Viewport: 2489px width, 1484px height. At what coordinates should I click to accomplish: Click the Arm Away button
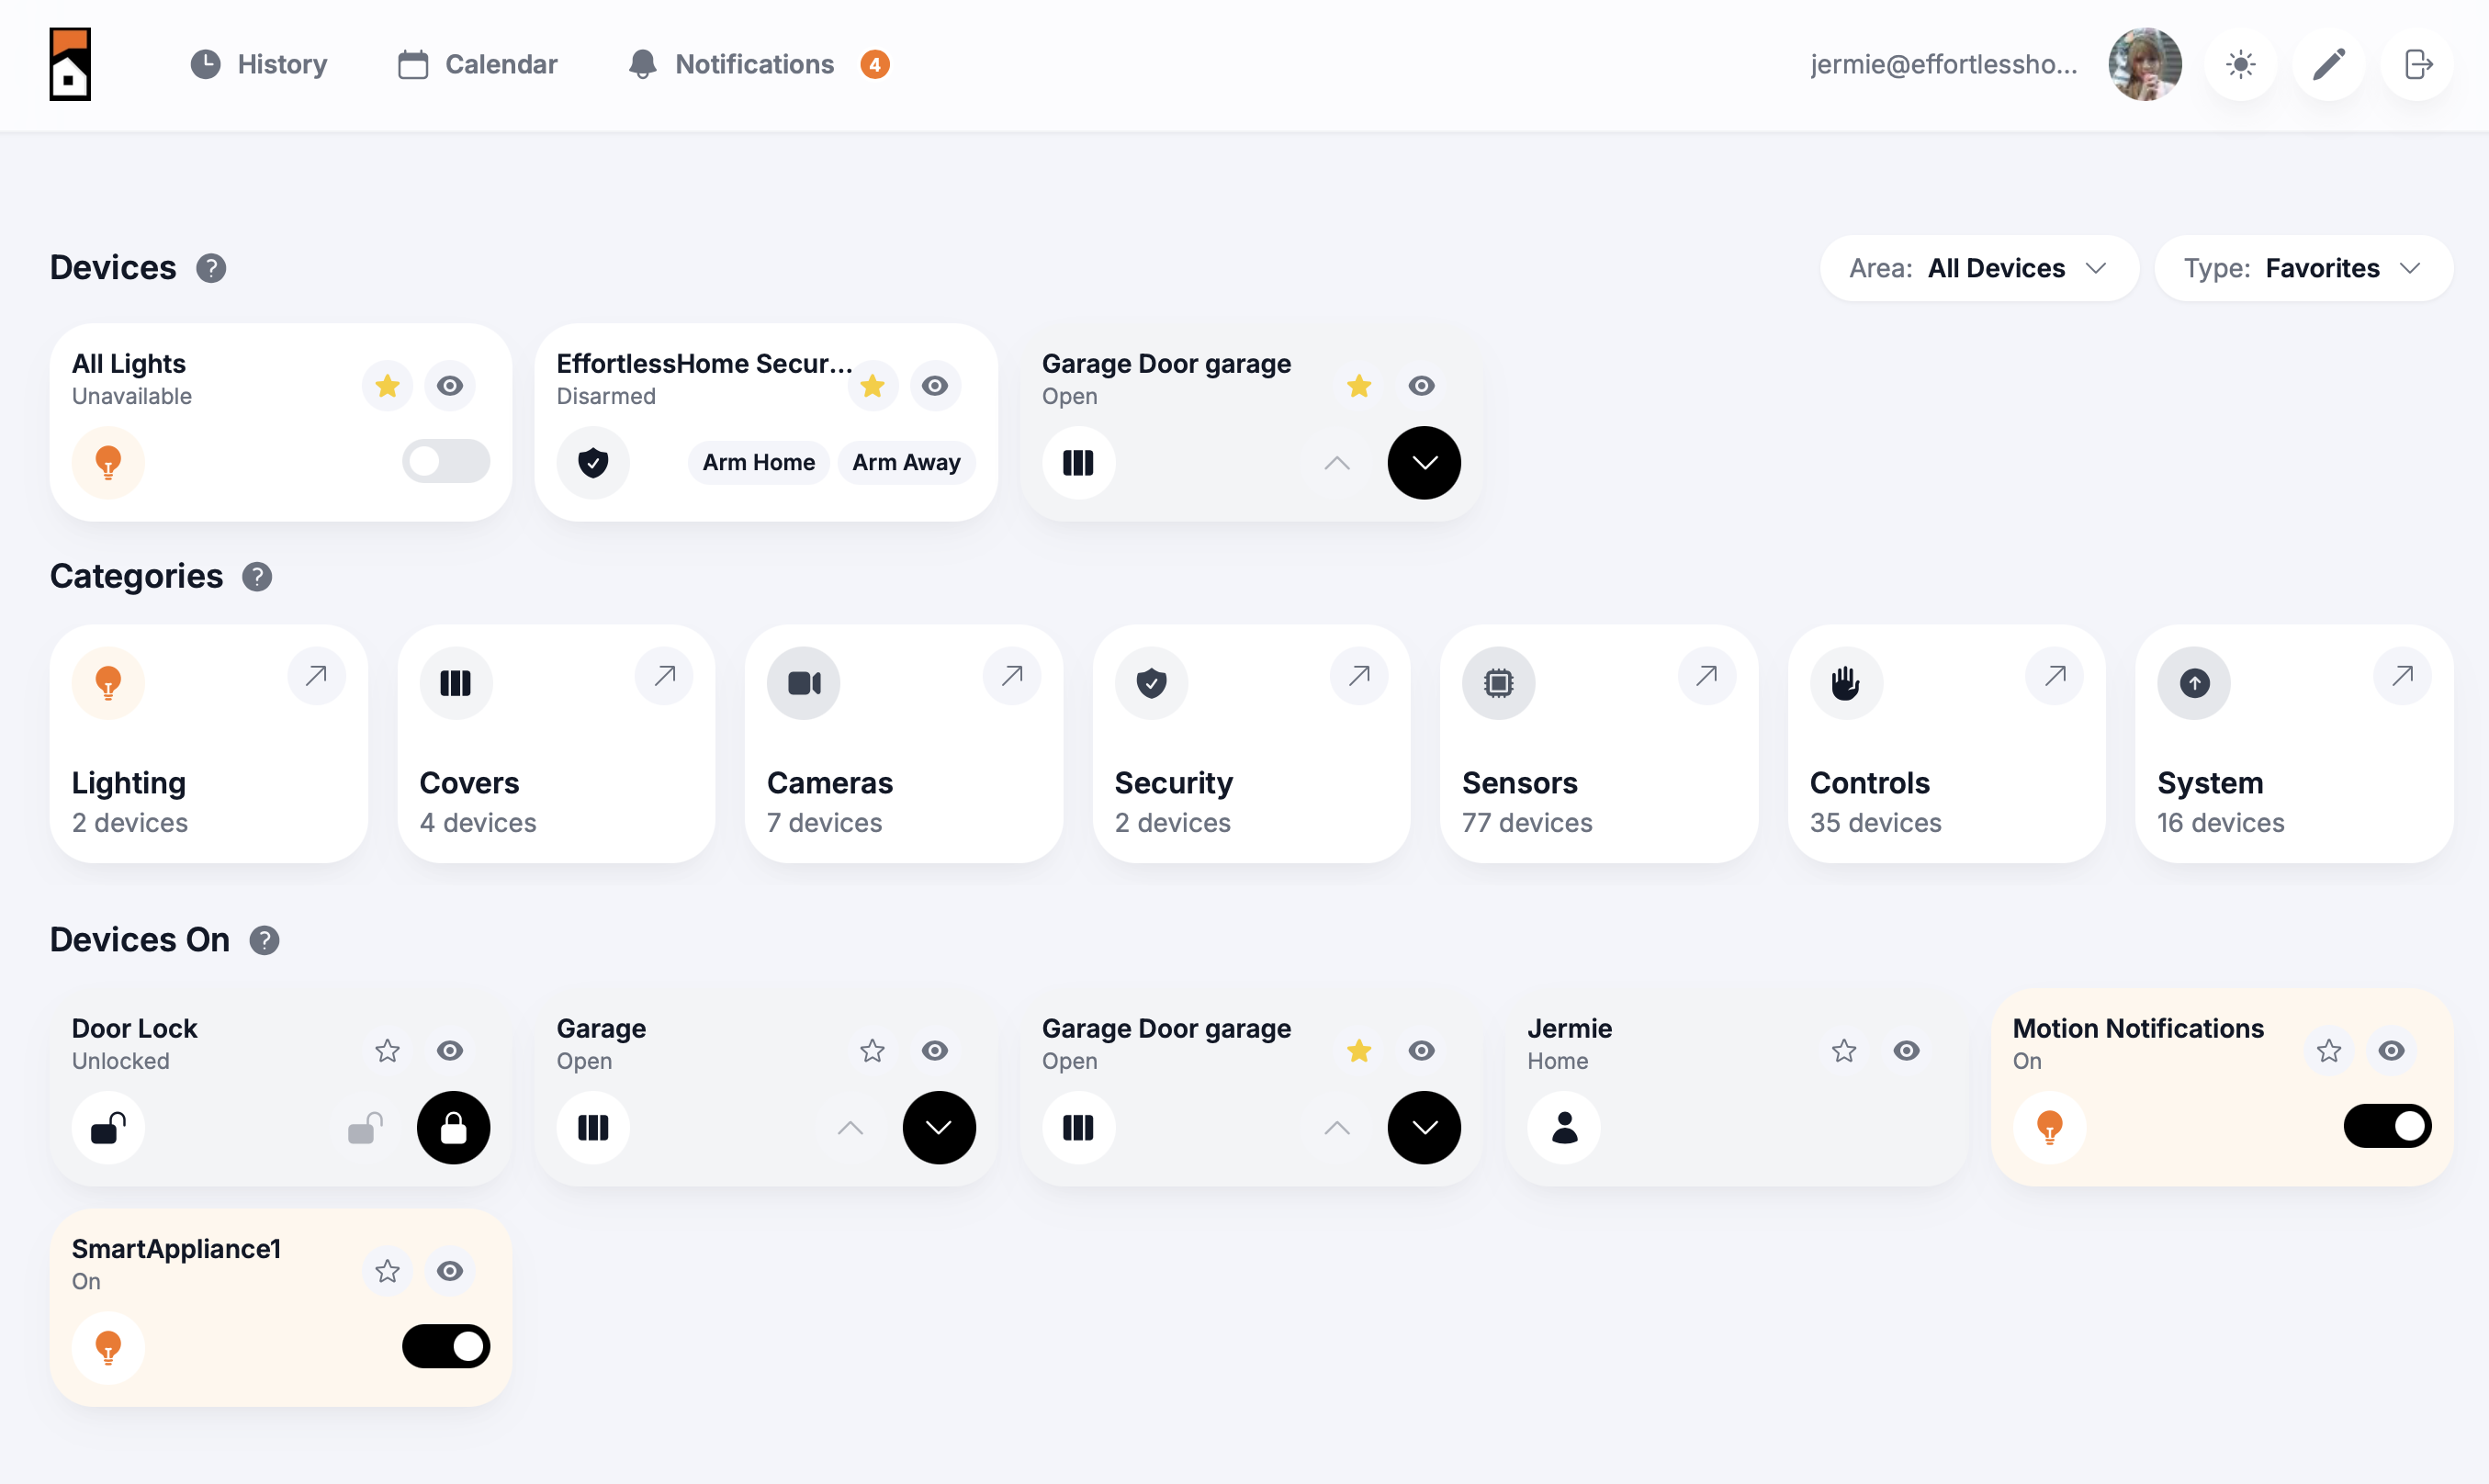point(905,461)
